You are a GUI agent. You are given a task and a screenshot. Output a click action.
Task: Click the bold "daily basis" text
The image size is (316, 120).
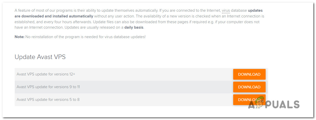click(x=134, y=27)
